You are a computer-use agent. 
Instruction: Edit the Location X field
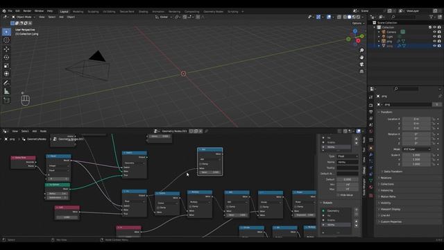(x=416, y=119)
